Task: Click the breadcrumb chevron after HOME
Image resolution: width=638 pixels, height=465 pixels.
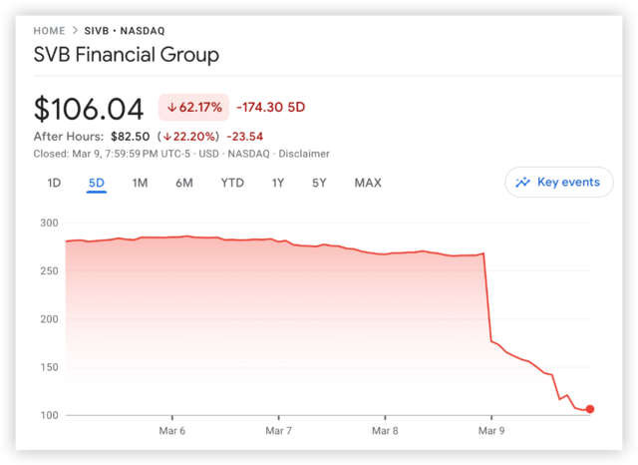Action: click(75, 31)
